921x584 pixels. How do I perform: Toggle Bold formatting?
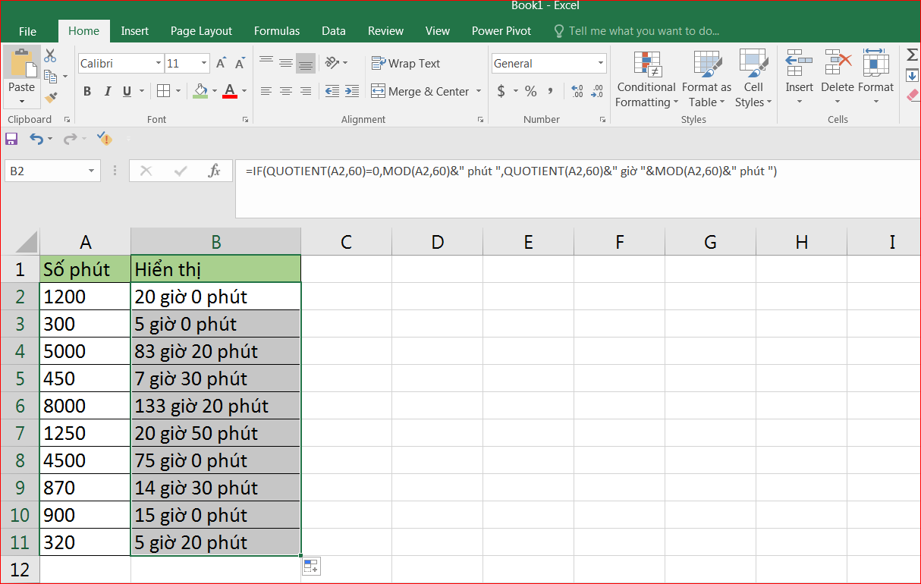(87, 91)
